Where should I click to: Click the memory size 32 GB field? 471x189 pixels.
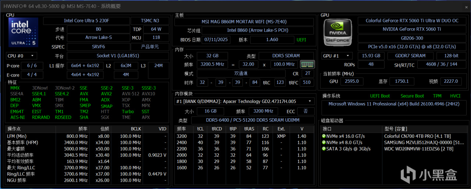click(212, 56)
